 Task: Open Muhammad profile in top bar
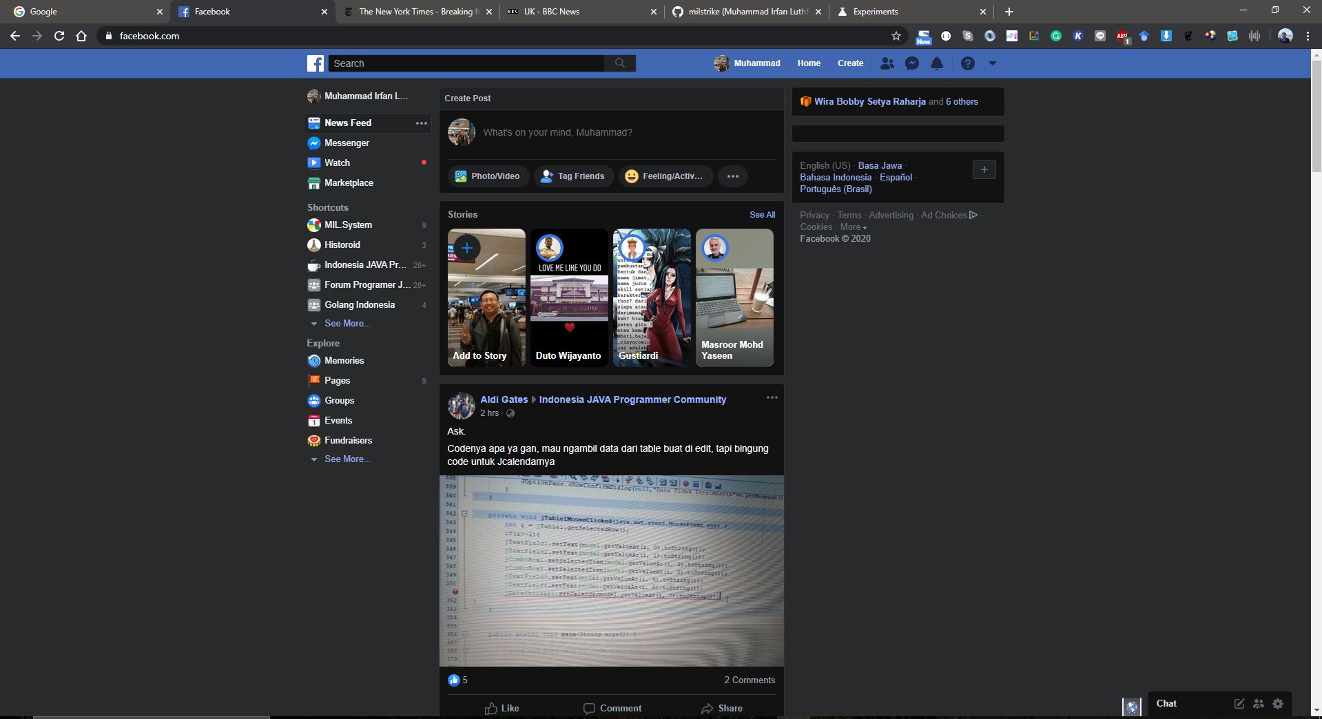coord(747,63)
